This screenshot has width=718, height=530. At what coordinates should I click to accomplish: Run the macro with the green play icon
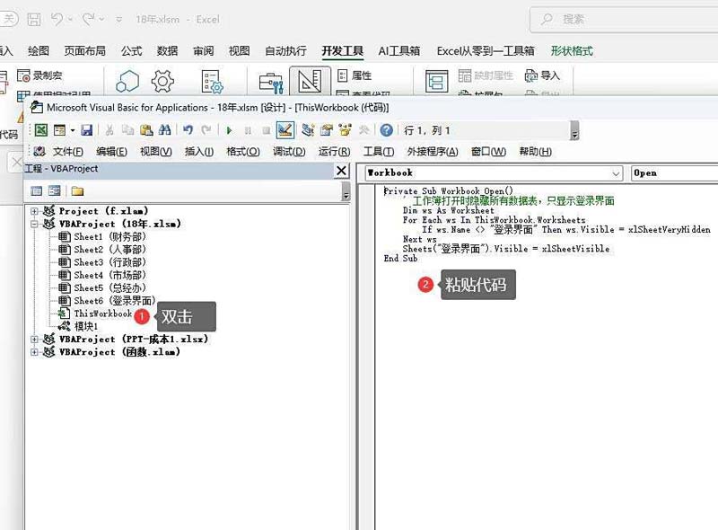point(229,131)
